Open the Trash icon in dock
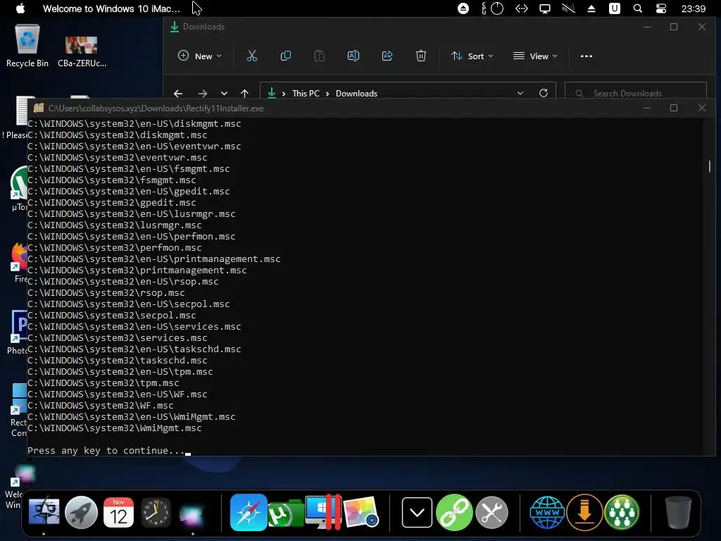 coord(678,512)
